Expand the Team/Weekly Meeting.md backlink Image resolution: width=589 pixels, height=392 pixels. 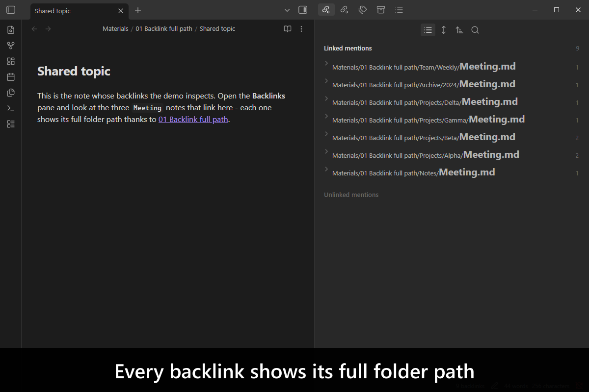pyautogui.click(x=326, y=63)
